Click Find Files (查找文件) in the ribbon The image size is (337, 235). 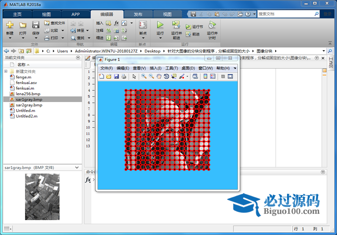point(55,23)
